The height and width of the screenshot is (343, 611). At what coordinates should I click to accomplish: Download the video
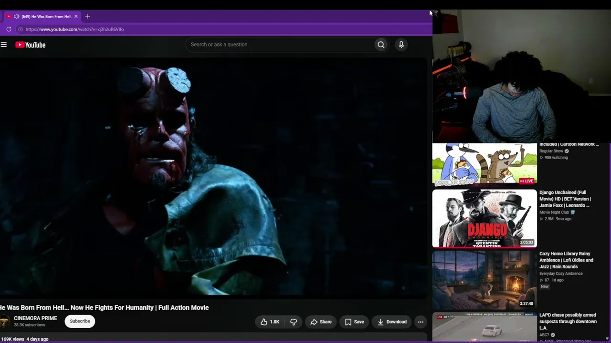click(392, 322)
